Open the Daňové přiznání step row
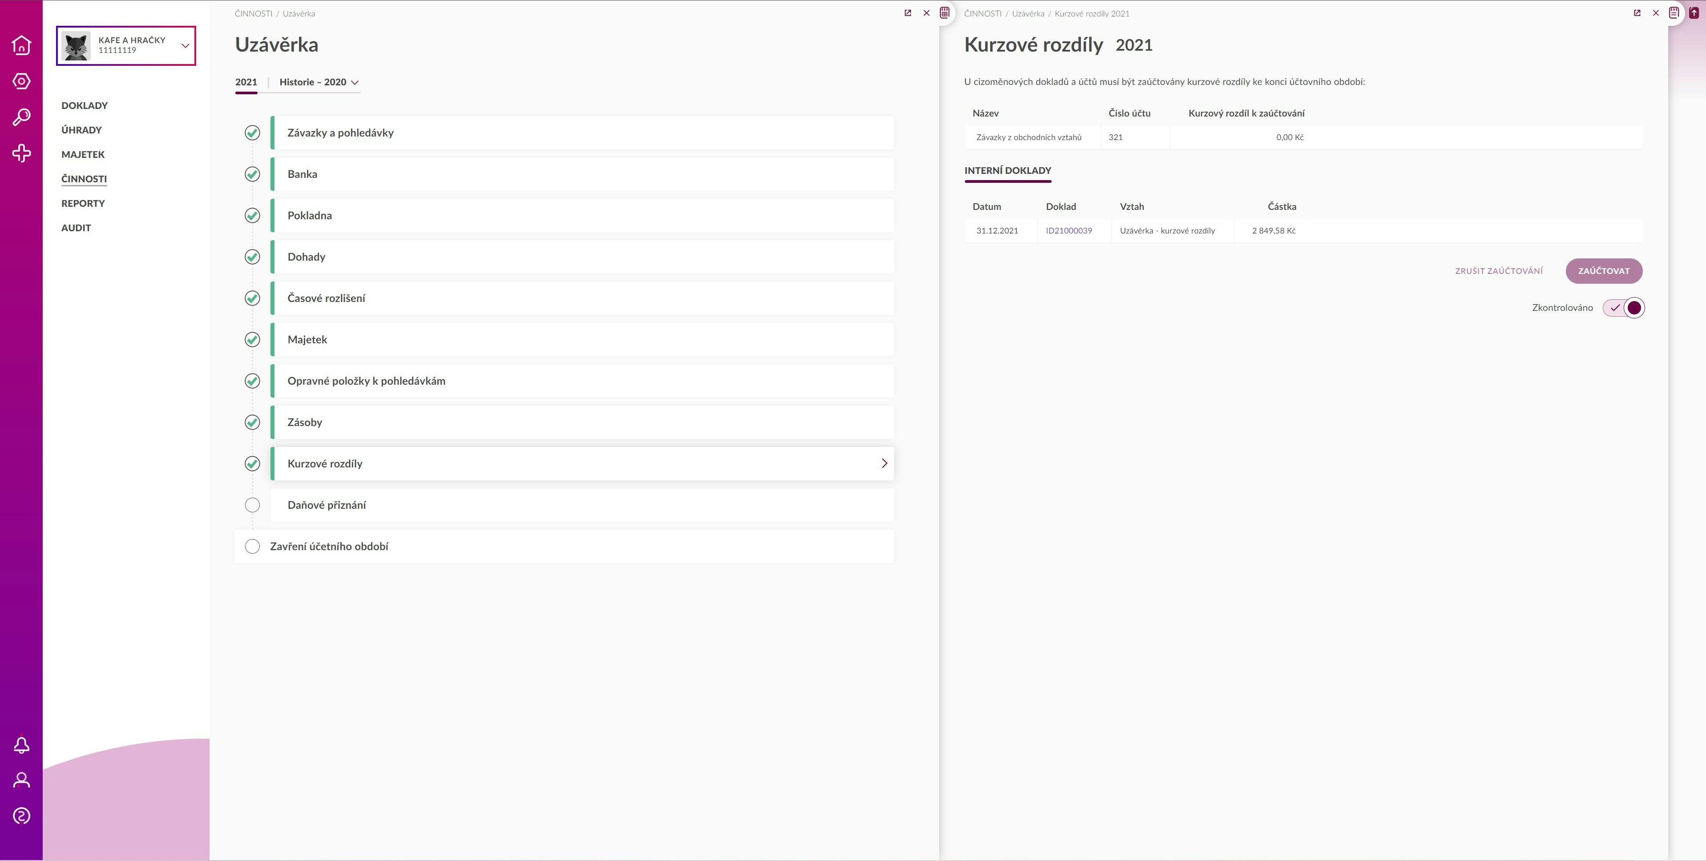Viewport: 1706px width, 861px height. click(x=583, y=505)
